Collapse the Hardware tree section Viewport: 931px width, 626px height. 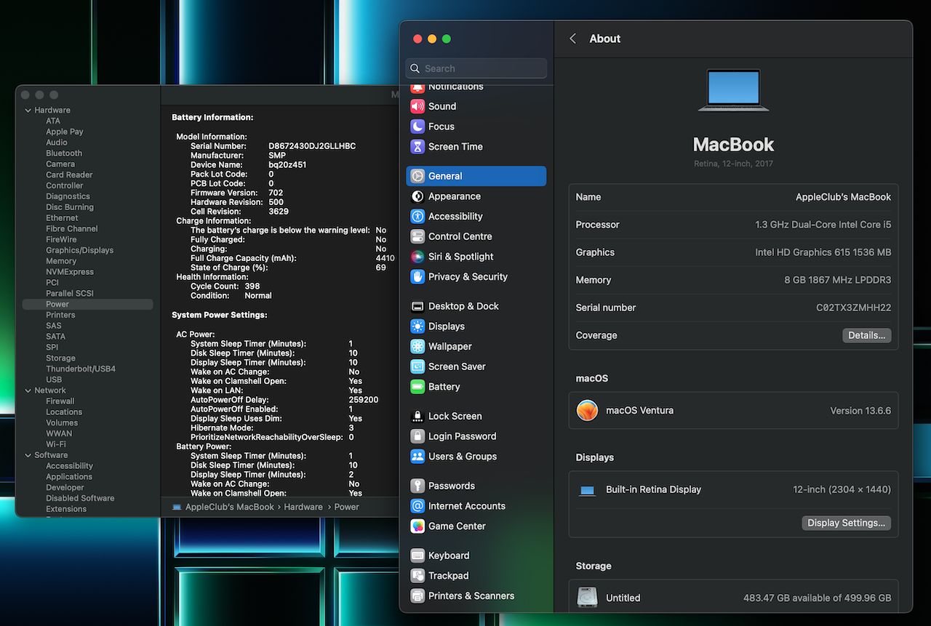click(28, 111)
